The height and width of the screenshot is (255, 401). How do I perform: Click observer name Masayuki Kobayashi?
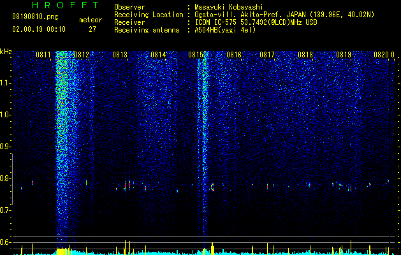tap(229, 7)
